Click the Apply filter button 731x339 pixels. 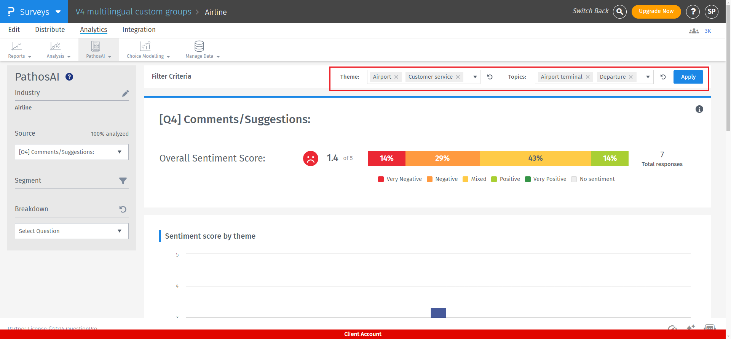click(x=688, y=77)
